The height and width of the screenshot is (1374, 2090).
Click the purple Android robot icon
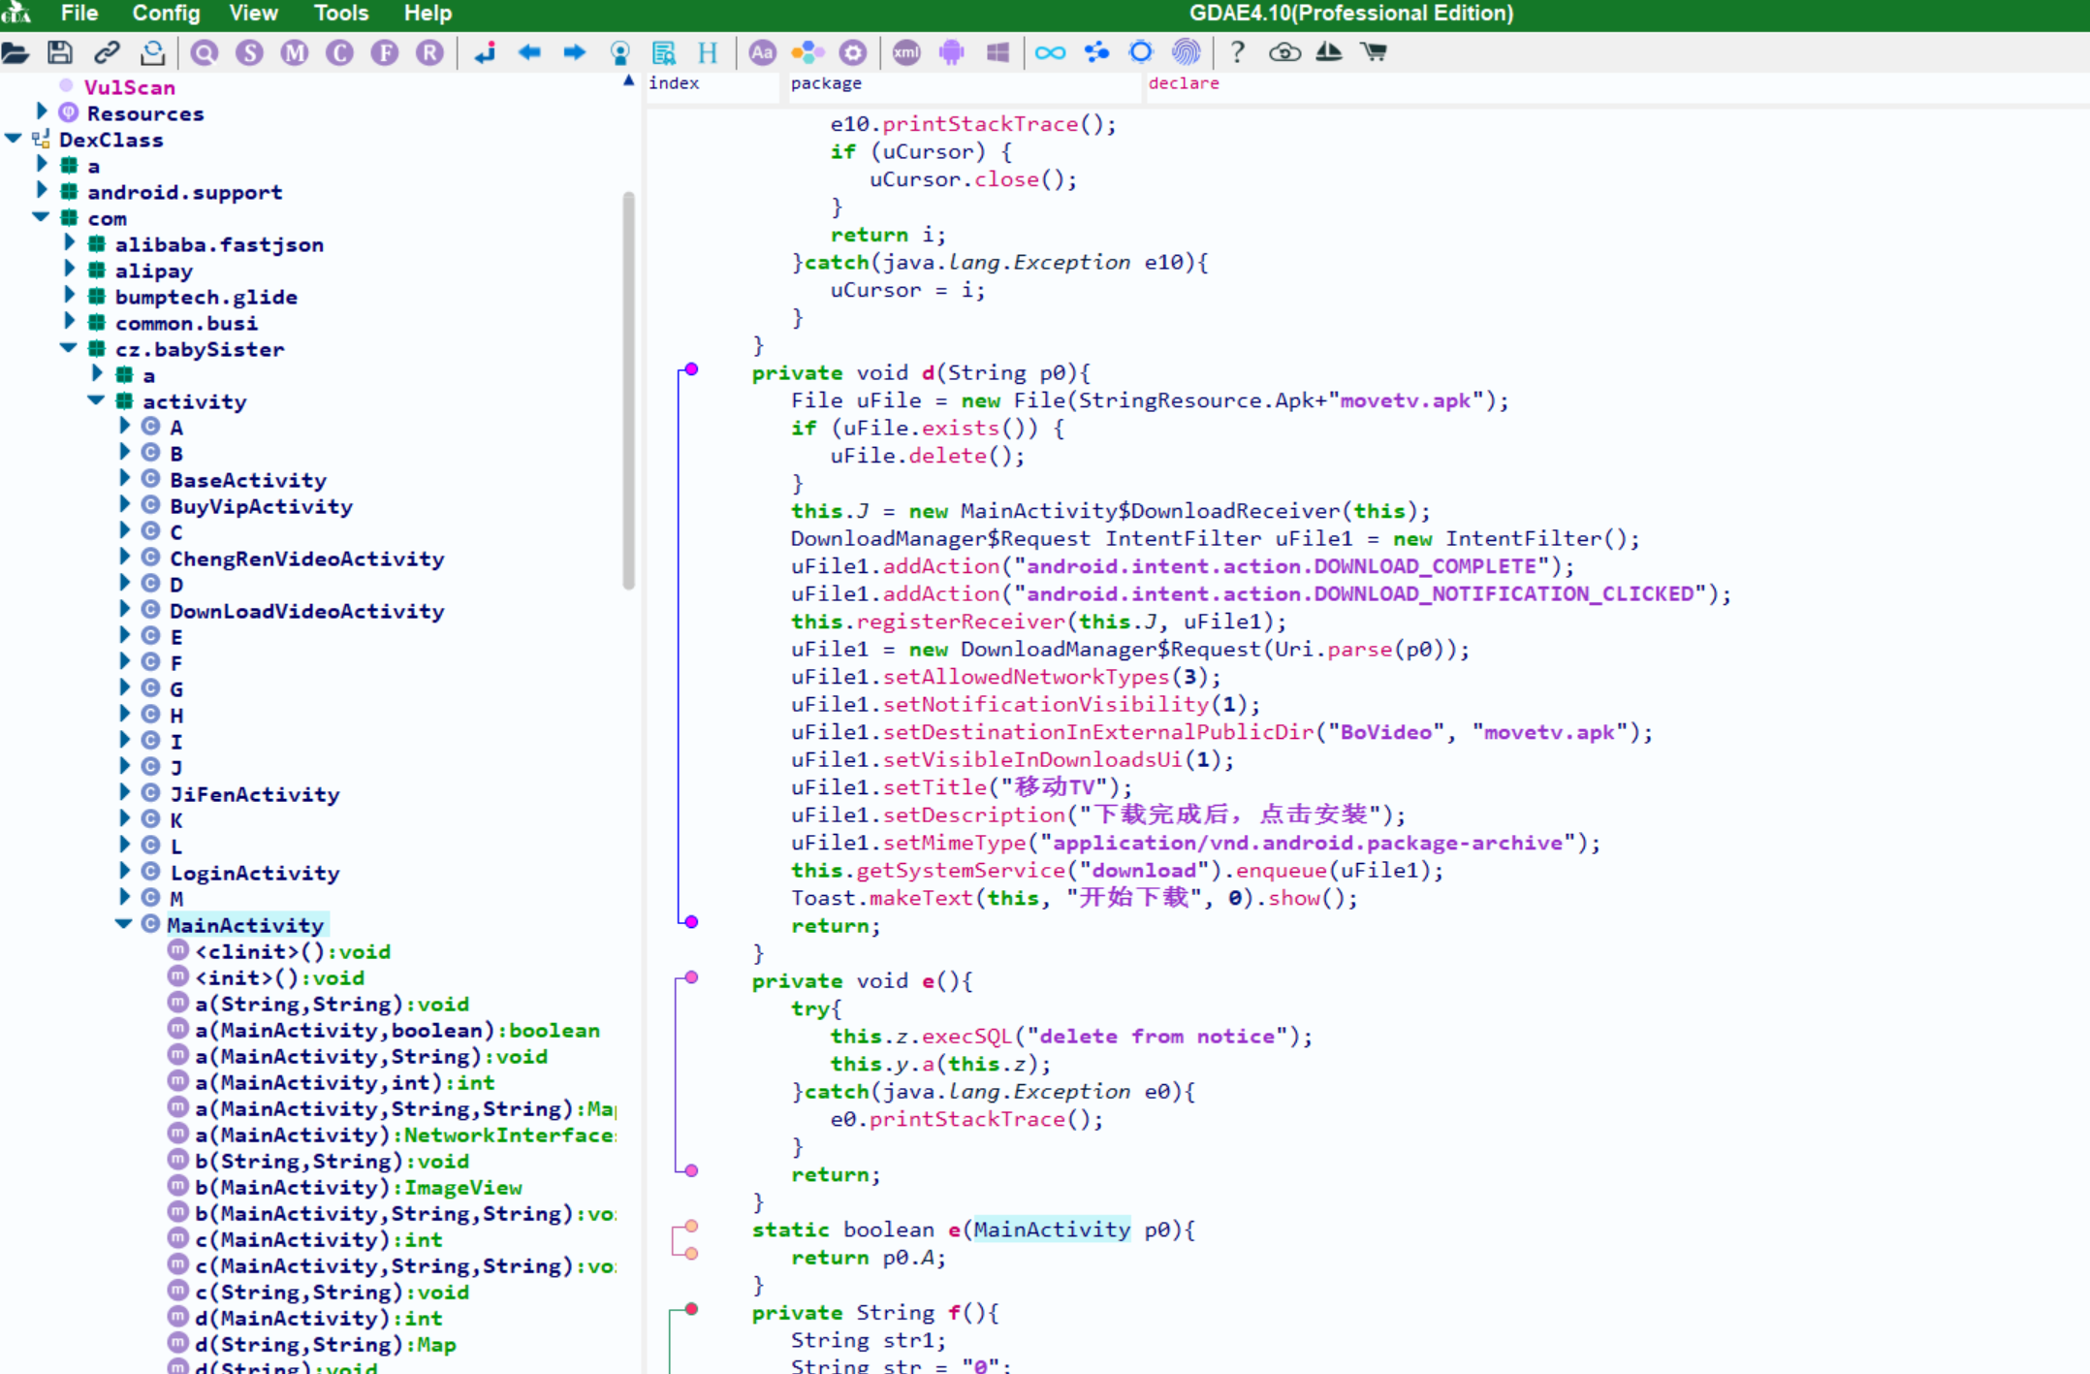point(952,52)
